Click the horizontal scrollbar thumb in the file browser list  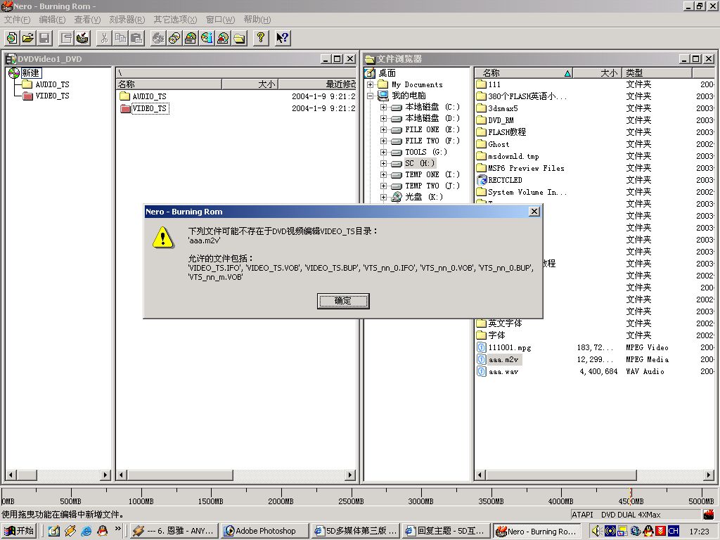click(x=560, y=475)
